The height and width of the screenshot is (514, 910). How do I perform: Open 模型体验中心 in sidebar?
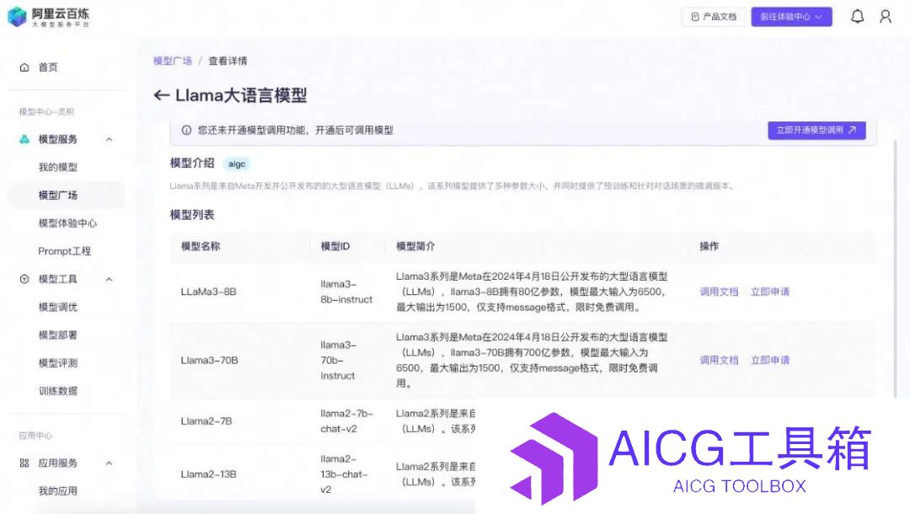click(x=67, y=222)
